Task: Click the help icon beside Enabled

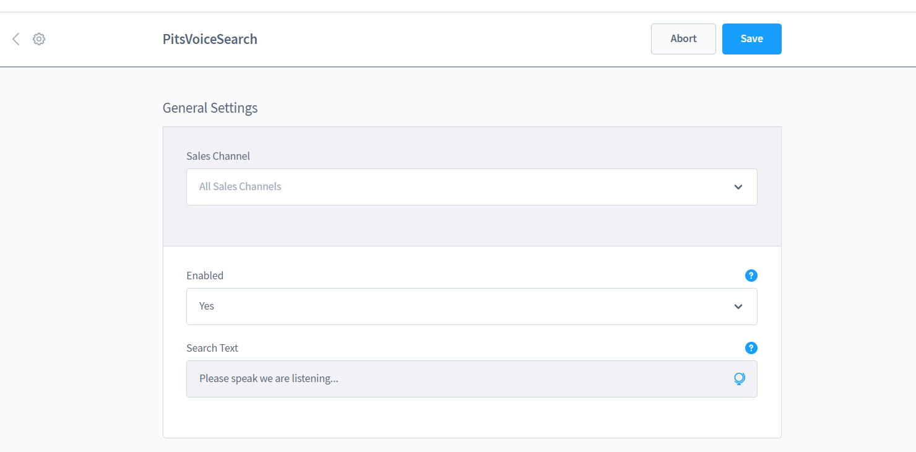Action: pos(751,276)
